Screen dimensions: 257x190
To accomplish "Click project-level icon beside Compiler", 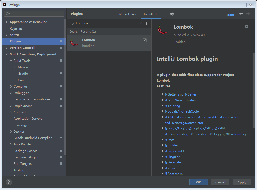I will (61, 86).
